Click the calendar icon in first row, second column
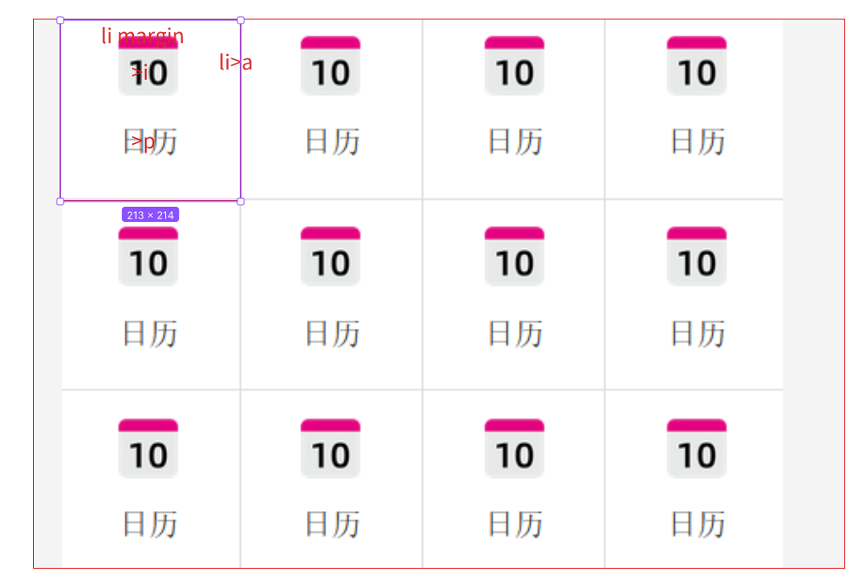This screenshot has height=578, width=863. (x=331, y=66)
